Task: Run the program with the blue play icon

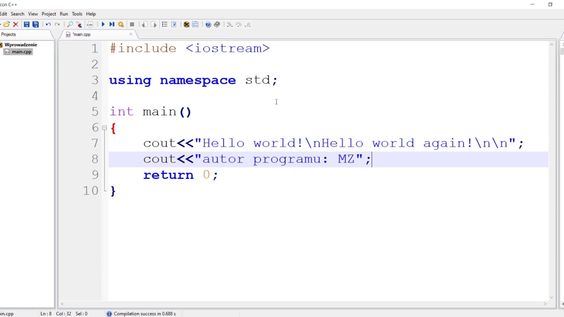Action: (x=103, y=25)
